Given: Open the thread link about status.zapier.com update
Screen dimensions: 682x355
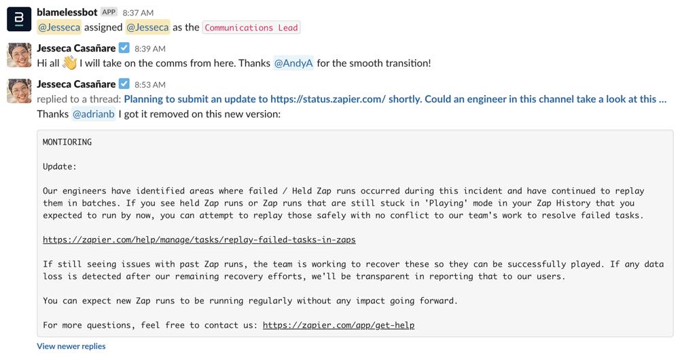Looking at the screenshot, I should [395, 99].
